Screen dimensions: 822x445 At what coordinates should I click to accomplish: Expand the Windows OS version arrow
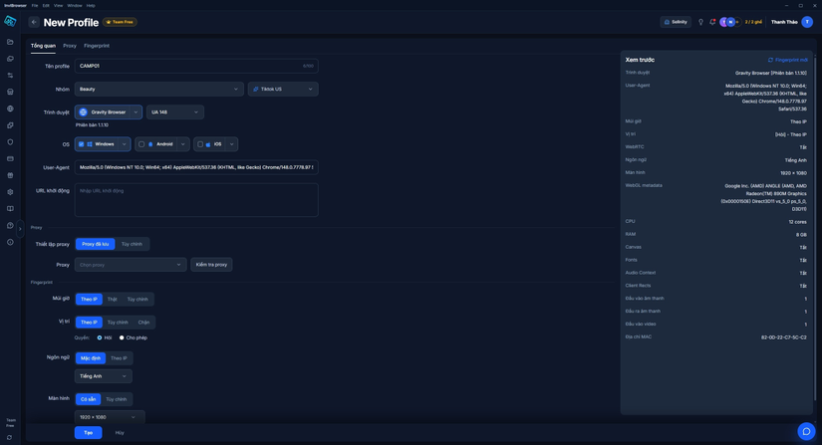click(x=125, y=144)
